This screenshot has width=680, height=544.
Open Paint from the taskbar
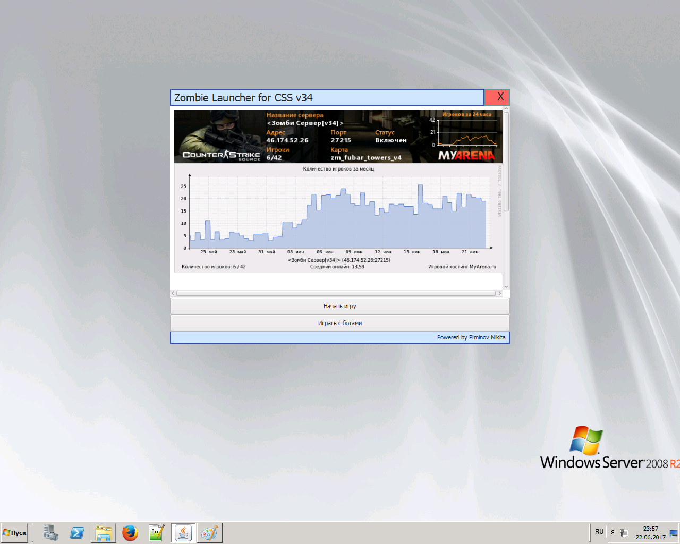(x=209, y=532)
